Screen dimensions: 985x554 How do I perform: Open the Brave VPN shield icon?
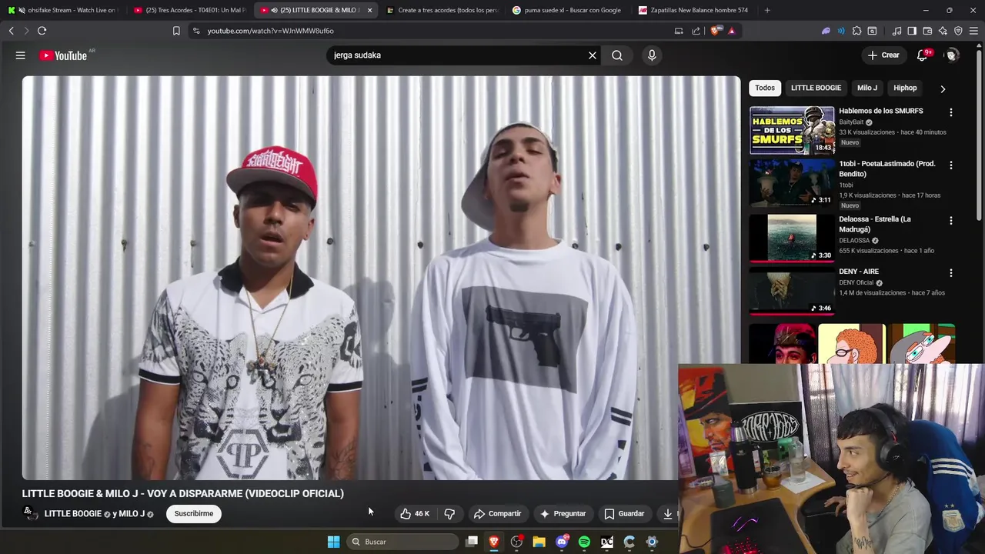(x=958, y=31)
